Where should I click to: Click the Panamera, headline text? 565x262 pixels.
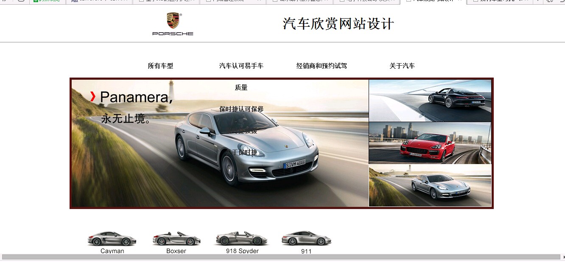tap(136, 97)
